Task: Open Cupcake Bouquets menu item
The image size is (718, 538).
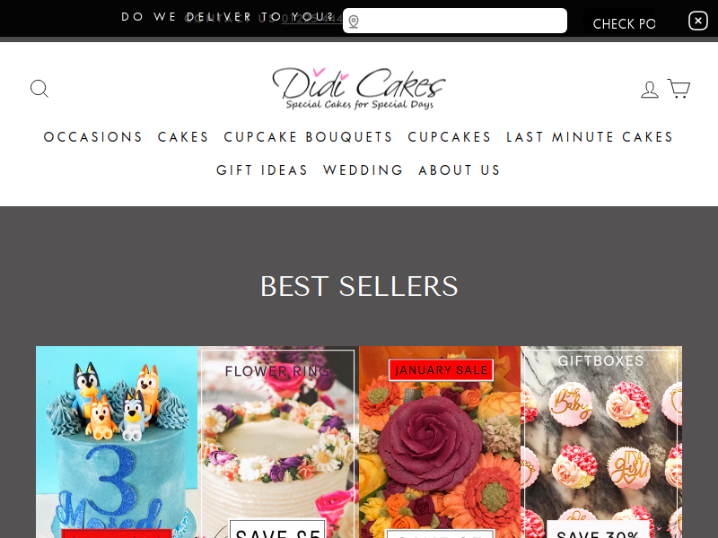Action: 308,137
